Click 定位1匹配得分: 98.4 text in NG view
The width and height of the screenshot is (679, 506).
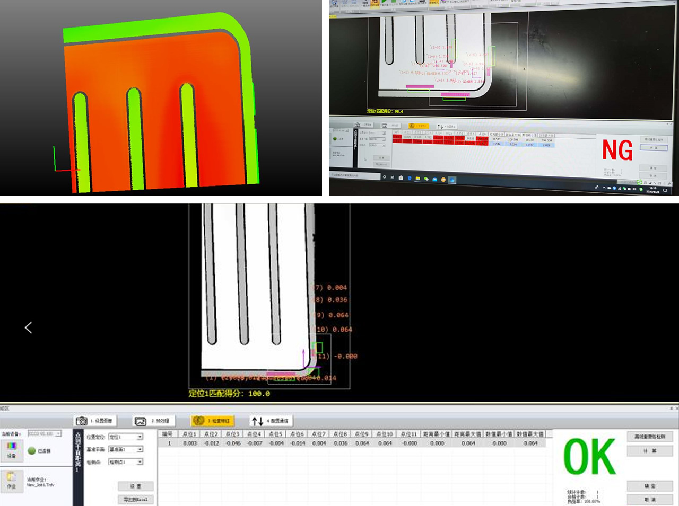[x=386, y=111]
